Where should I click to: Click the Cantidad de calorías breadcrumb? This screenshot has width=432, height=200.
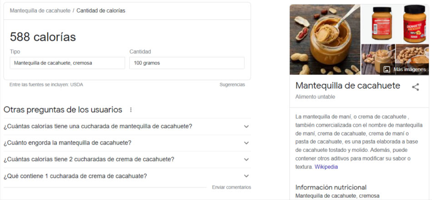pos(101,11)
